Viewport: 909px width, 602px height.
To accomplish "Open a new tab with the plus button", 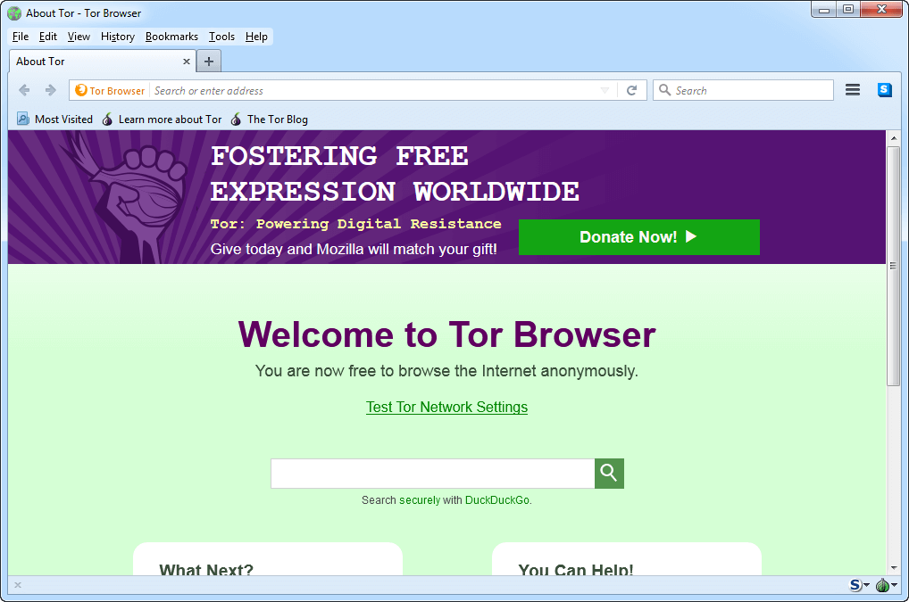I will coord(209,61).
